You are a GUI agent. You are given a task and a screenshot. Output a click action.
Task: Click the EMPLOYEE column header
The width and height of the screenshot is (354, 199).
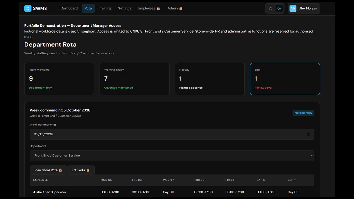(x=41, y=180)
